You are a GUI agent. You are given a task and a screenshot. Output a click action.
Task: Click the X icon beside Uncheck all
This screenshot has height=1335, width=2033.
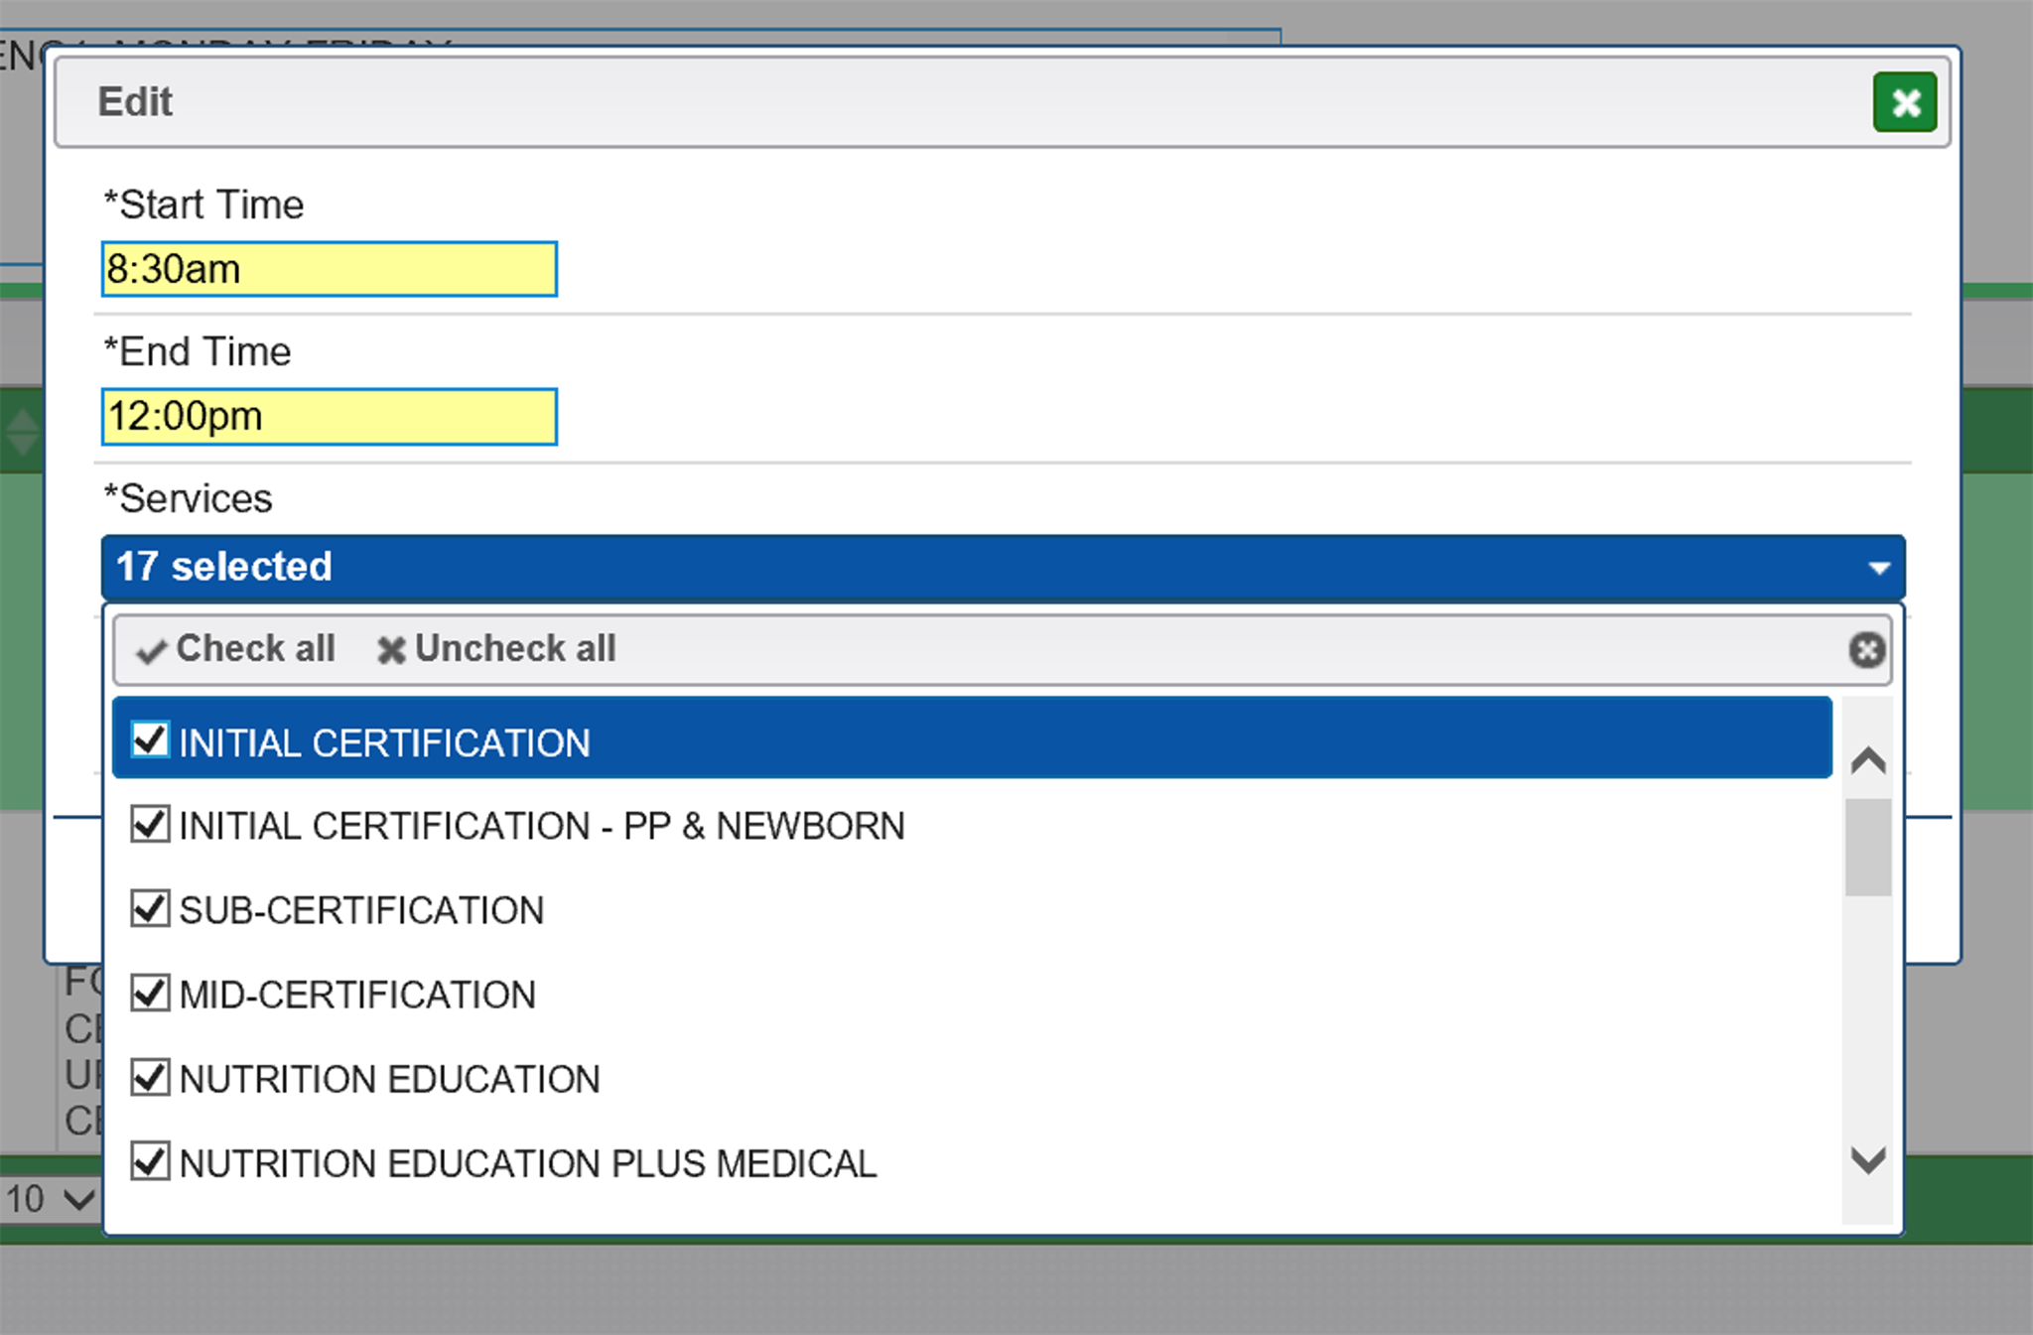coord(391,650)
